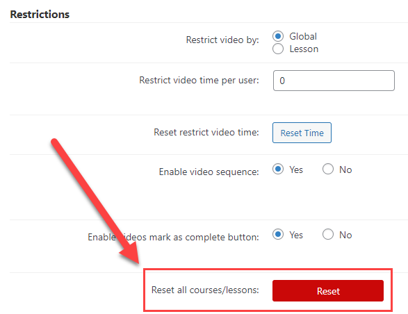Click the red Reset button
408x314 pixels.
pyautogui.click(x=328, y=291)
